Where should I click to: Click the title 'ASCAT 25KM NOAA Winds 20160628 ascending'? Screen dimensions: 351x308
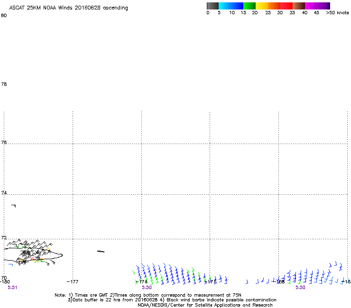point(68,8)
